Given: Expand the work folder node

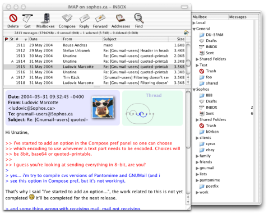Looking at the screenshot, I should [197, 193].
